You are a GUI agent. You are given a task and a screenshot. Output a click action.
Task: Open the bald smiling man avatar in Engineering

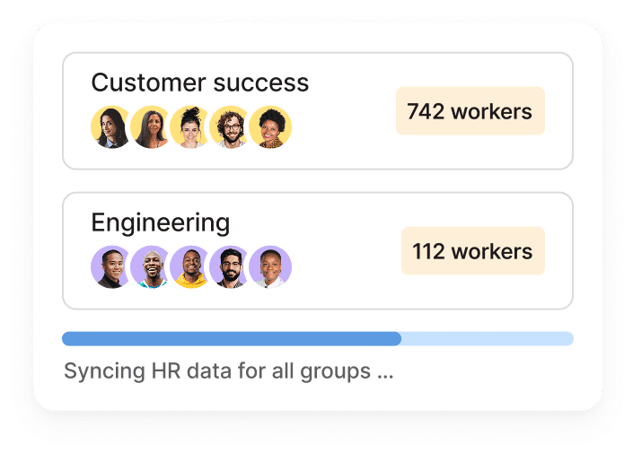[x=150, y=266]
